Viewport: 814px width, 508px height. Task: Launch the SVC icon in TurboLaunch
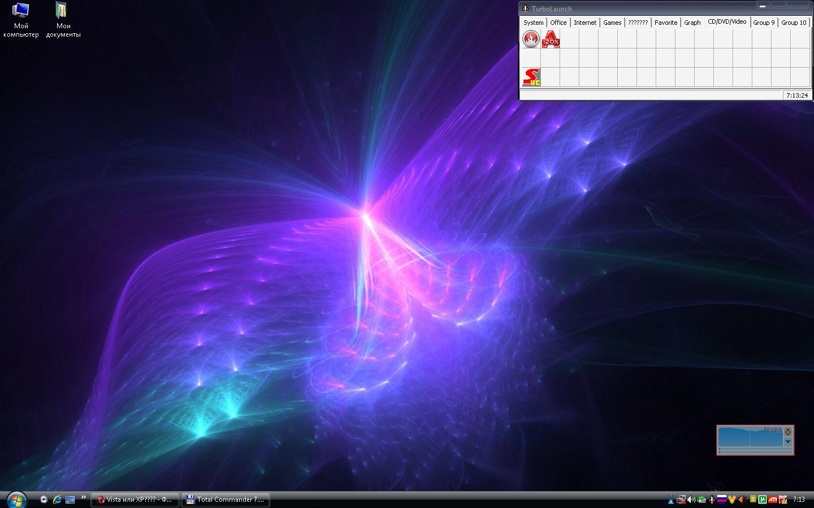pos(531,77)
